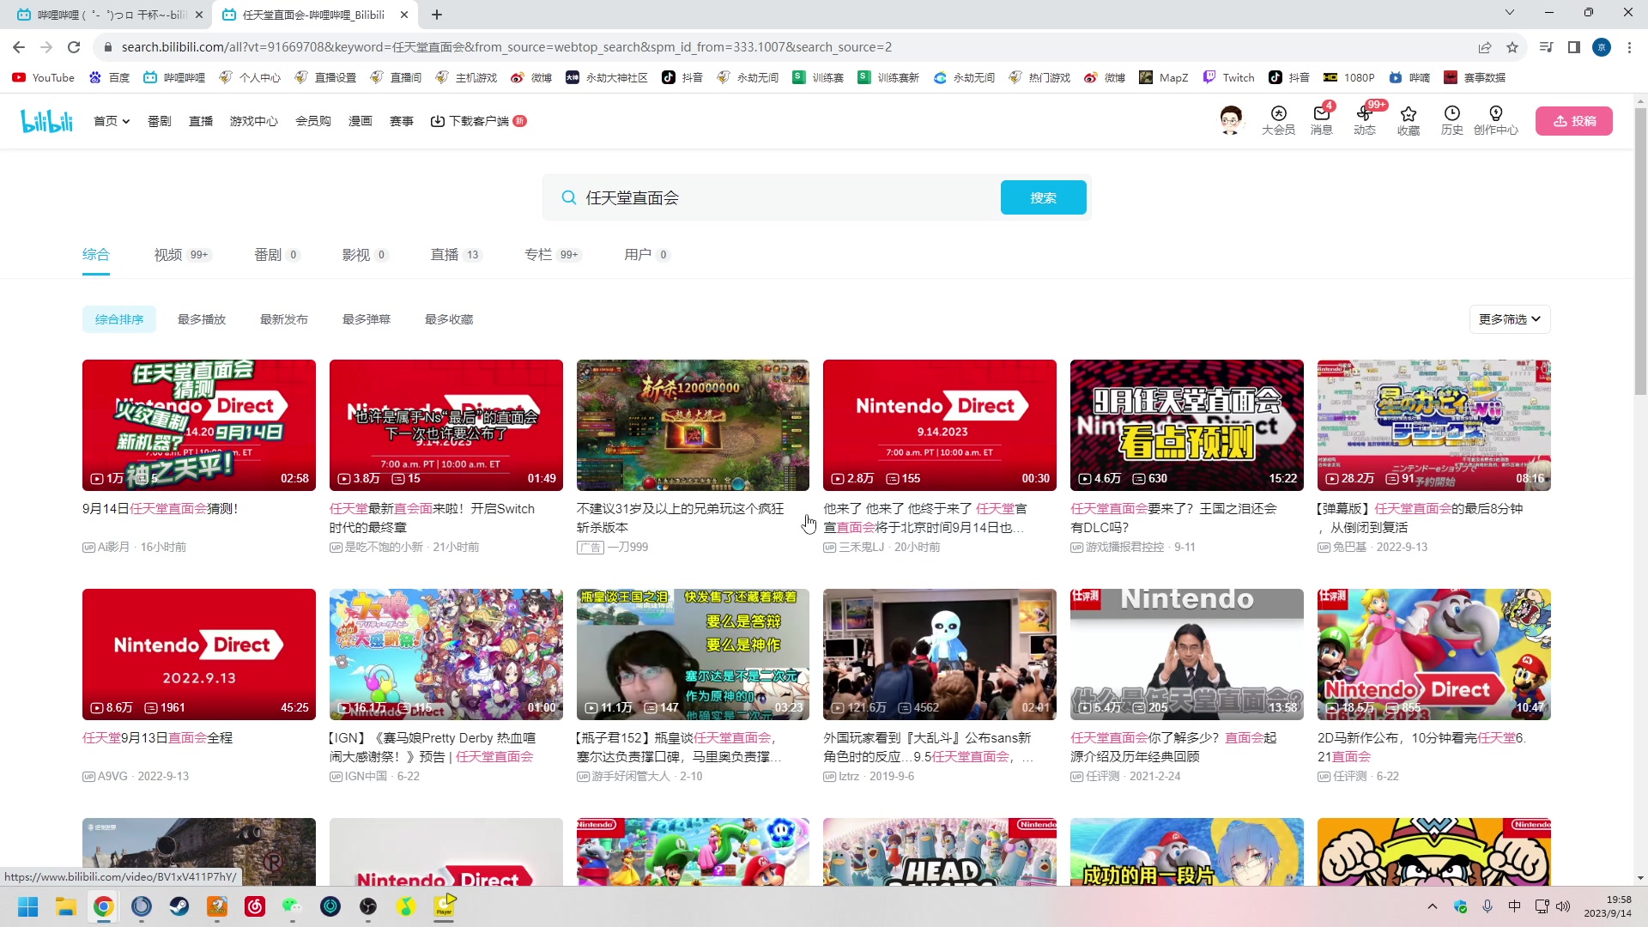Expand the 更多筛选 filter menu
The image size is (1648, 927).
pyautogui.click(x=1508, y=318)
